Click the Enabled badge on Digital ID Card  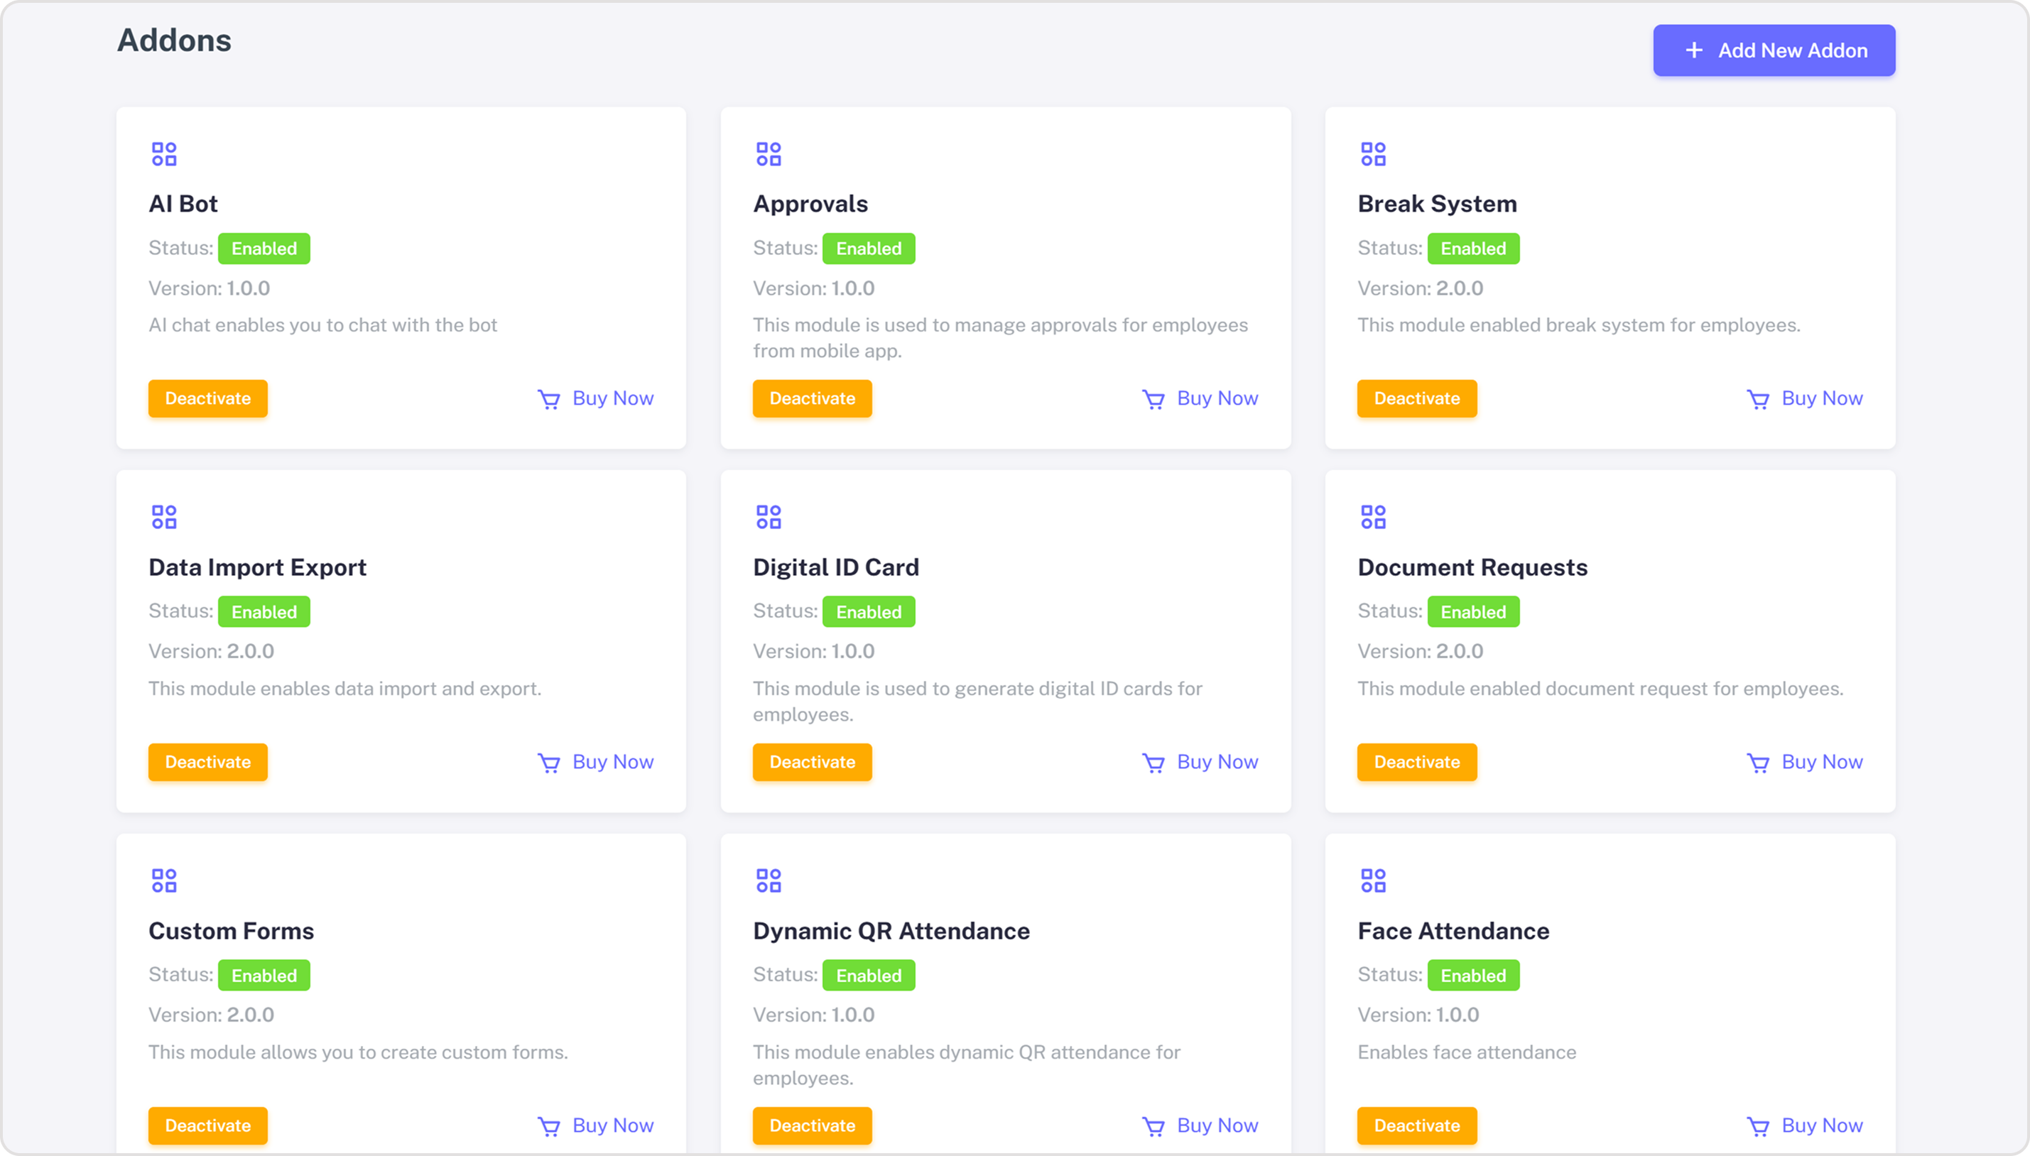tap(869, 612)
